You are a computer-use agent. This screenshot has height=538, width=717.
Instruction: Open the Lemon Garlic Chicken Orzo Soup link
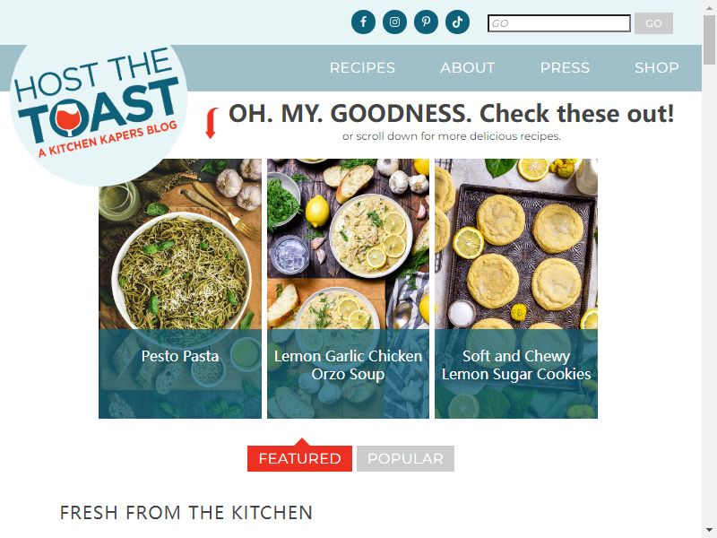348,365
